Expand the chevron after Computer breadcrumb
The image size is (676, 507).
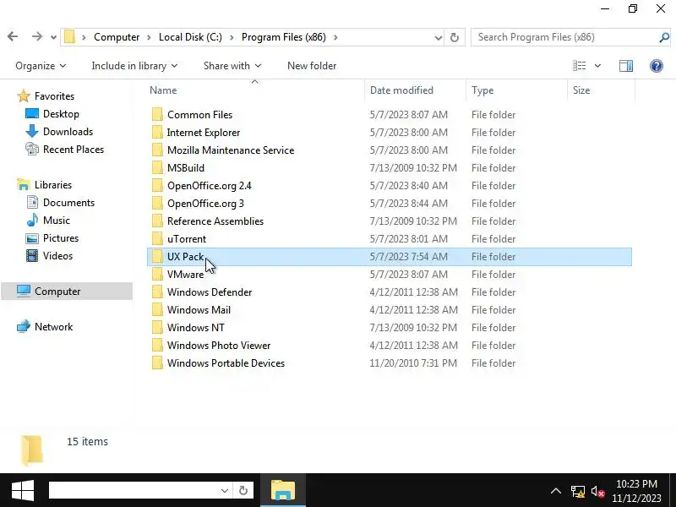point(149,37)
